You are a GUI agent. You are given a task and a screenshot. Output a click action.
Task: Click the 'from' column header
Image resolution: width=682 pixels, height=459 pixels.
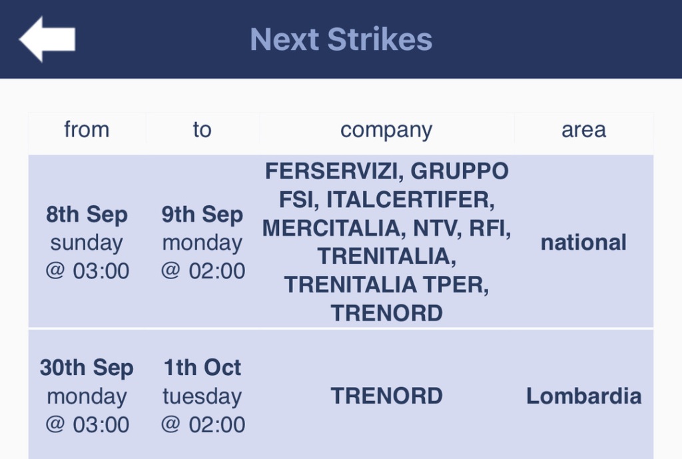87,130
